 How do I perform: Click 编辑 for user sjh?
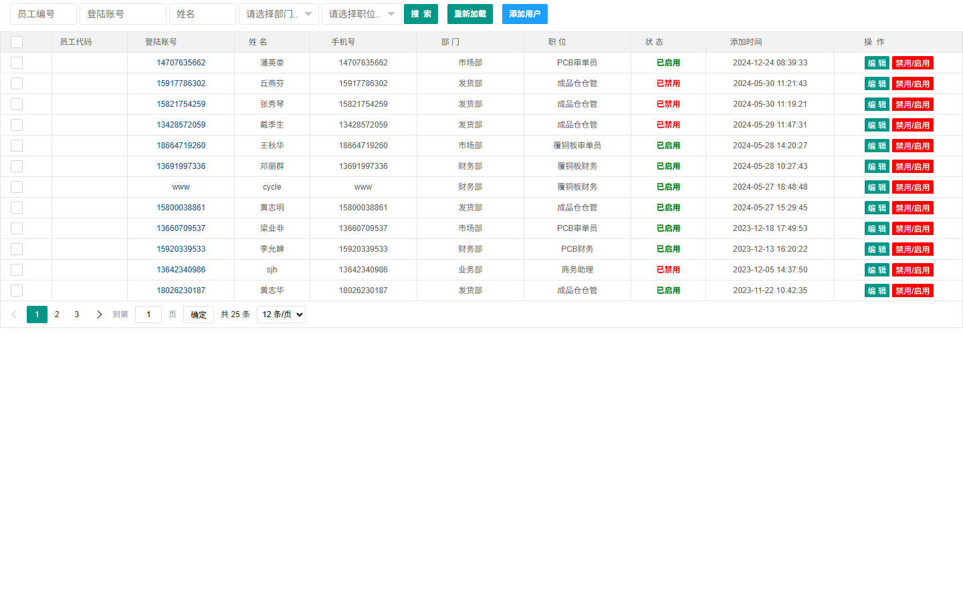[877, 270]
